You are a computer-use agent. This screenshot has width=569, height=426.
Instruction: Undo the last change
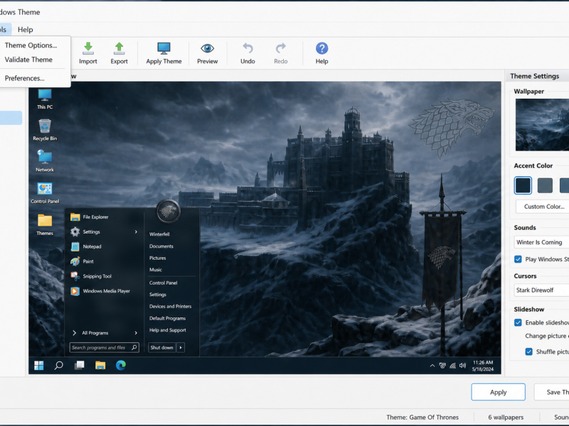point(248,48)
